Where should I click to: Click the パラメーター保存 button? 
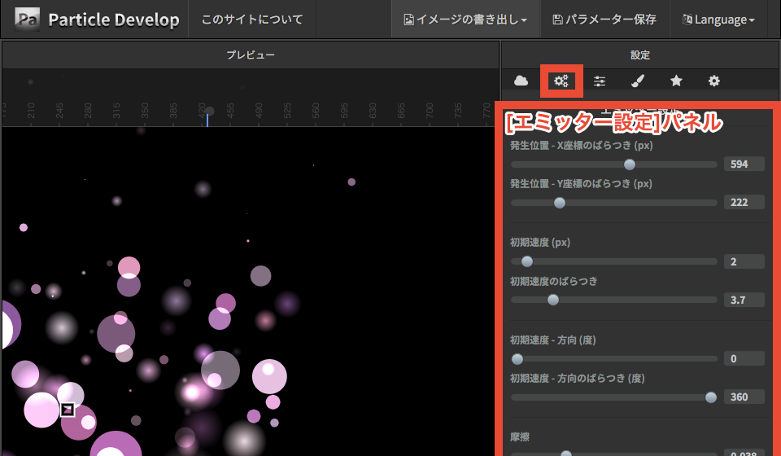pos(604,19)
